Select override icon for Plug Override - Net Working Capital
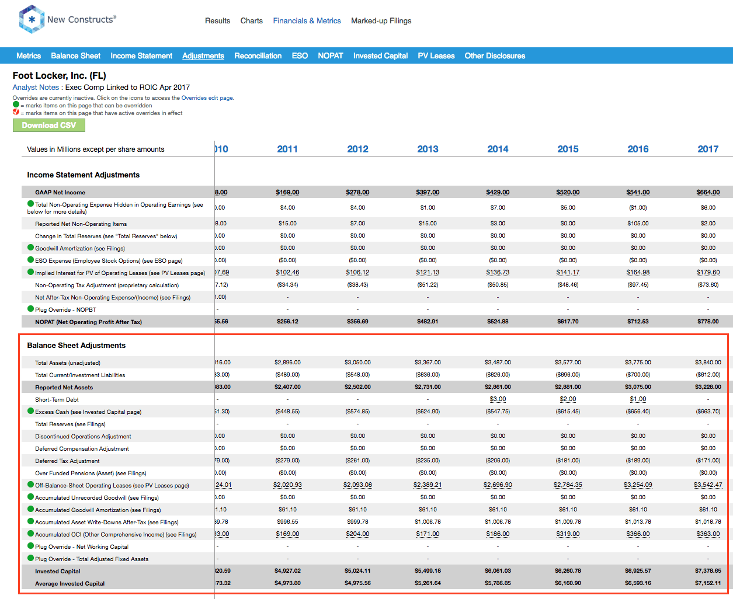 [x=31, y=546]
